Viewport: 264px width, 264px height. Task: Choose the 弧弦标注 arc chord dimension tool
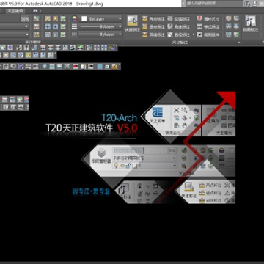pos(179,19)
